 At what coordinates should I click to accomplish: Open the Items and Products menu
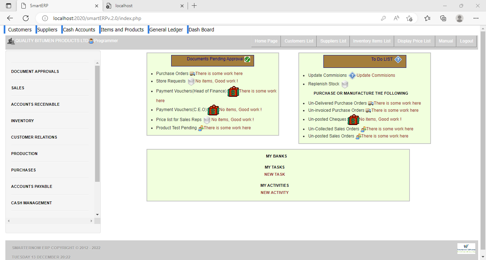pyautogui.click(x=122, y=30)
